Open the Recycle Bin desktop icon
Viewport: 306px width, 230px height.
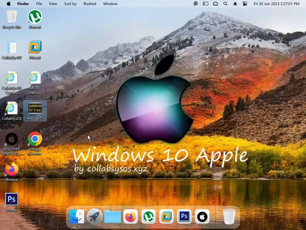(x=12, y=19)
